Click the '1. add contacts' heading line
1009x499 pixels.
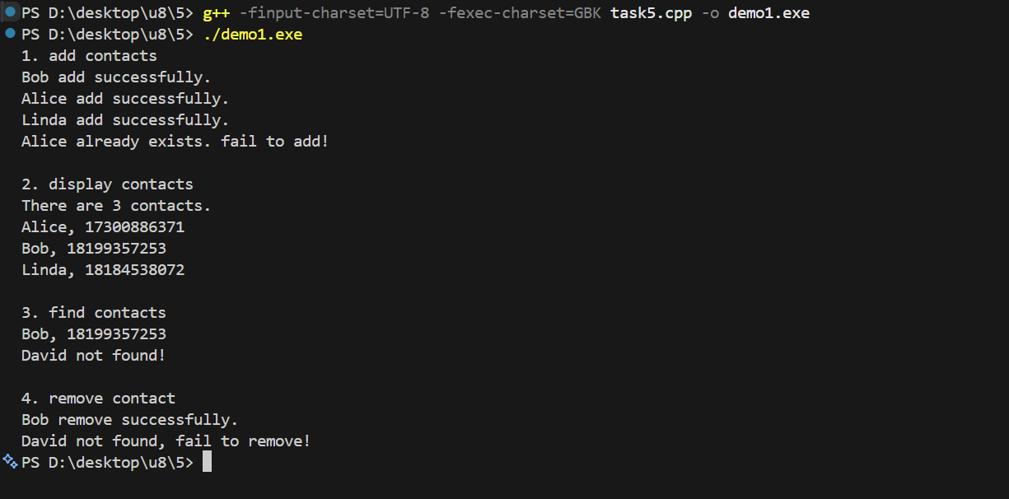click(89, 56)
